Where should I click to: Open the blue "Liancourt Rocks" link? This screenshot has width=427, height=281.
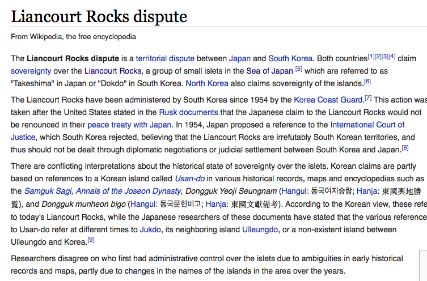111,71
